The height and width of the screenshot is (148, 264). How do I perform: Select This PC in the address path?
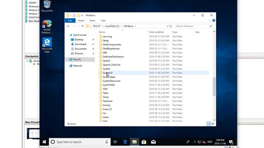pyautogui.click(x=97, y=26)
